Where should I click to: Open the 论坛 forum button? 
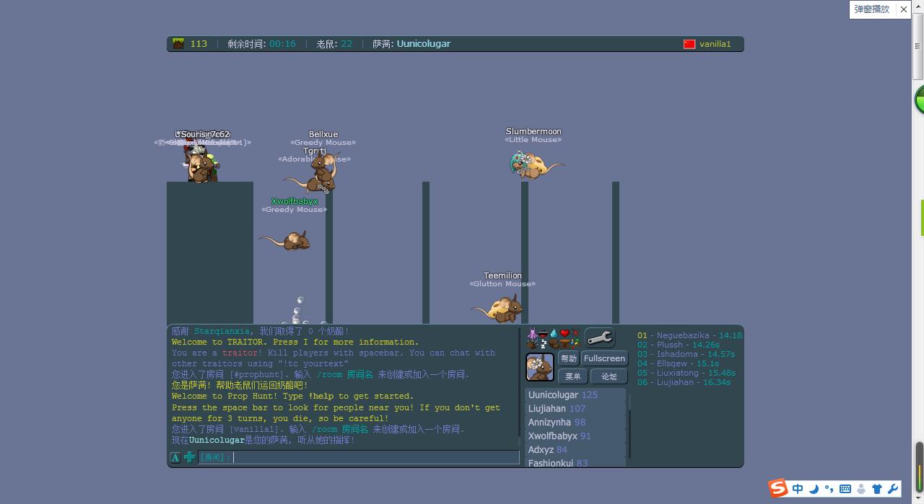[609, 376]
